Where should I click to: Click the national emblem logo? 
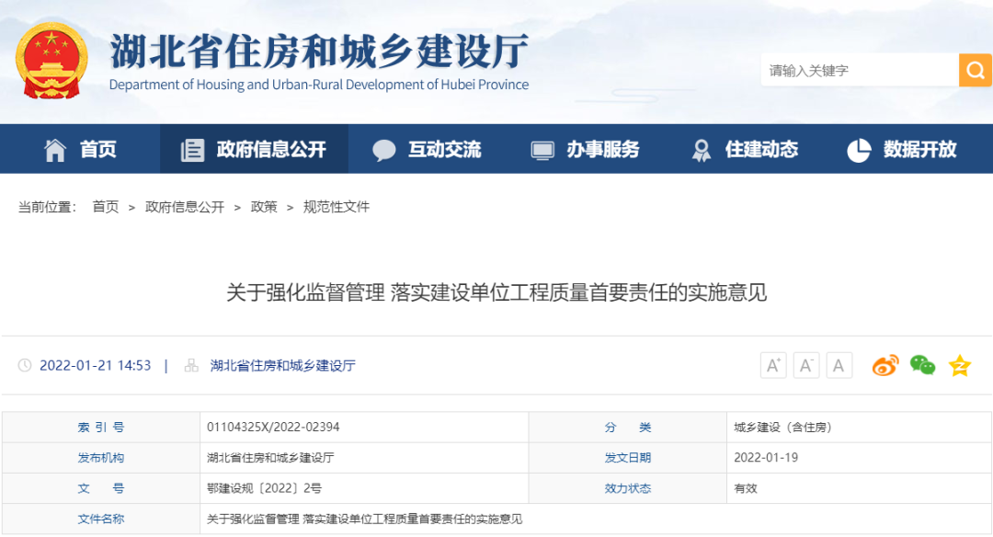[52, 60]
